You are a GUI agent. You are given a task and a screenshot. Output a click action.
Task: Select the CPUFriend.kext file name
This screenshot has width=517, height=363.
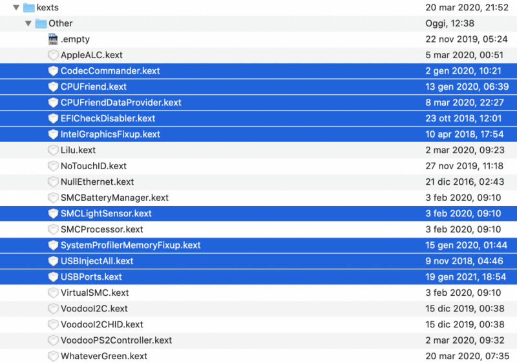94,87
